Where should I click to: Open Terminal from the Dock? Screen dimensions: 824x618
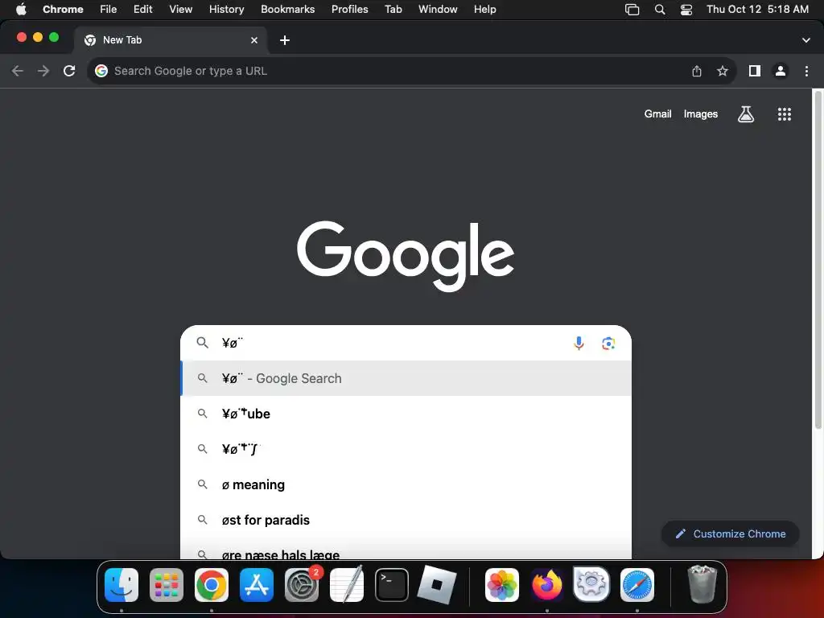tap(392, 585)
